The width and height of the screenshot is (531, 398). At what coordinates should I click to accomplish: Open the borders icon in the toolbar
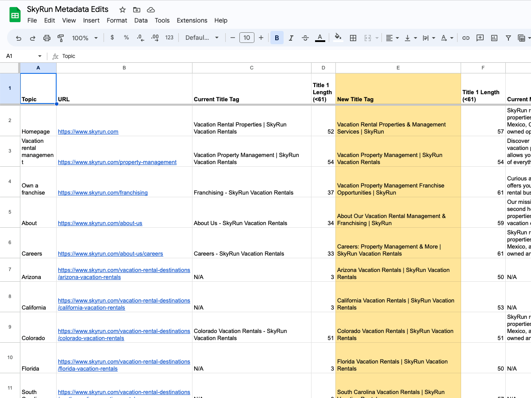click(353, 38)
